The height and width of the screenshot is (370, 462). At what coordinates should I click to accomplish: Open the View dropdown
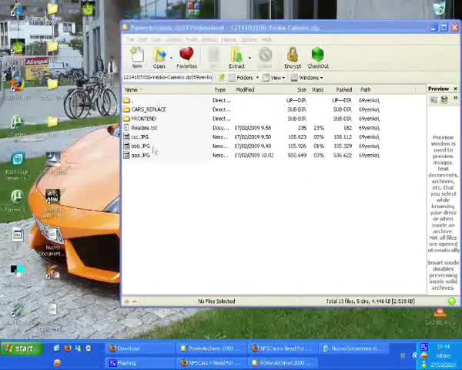(x=276, y=78)
